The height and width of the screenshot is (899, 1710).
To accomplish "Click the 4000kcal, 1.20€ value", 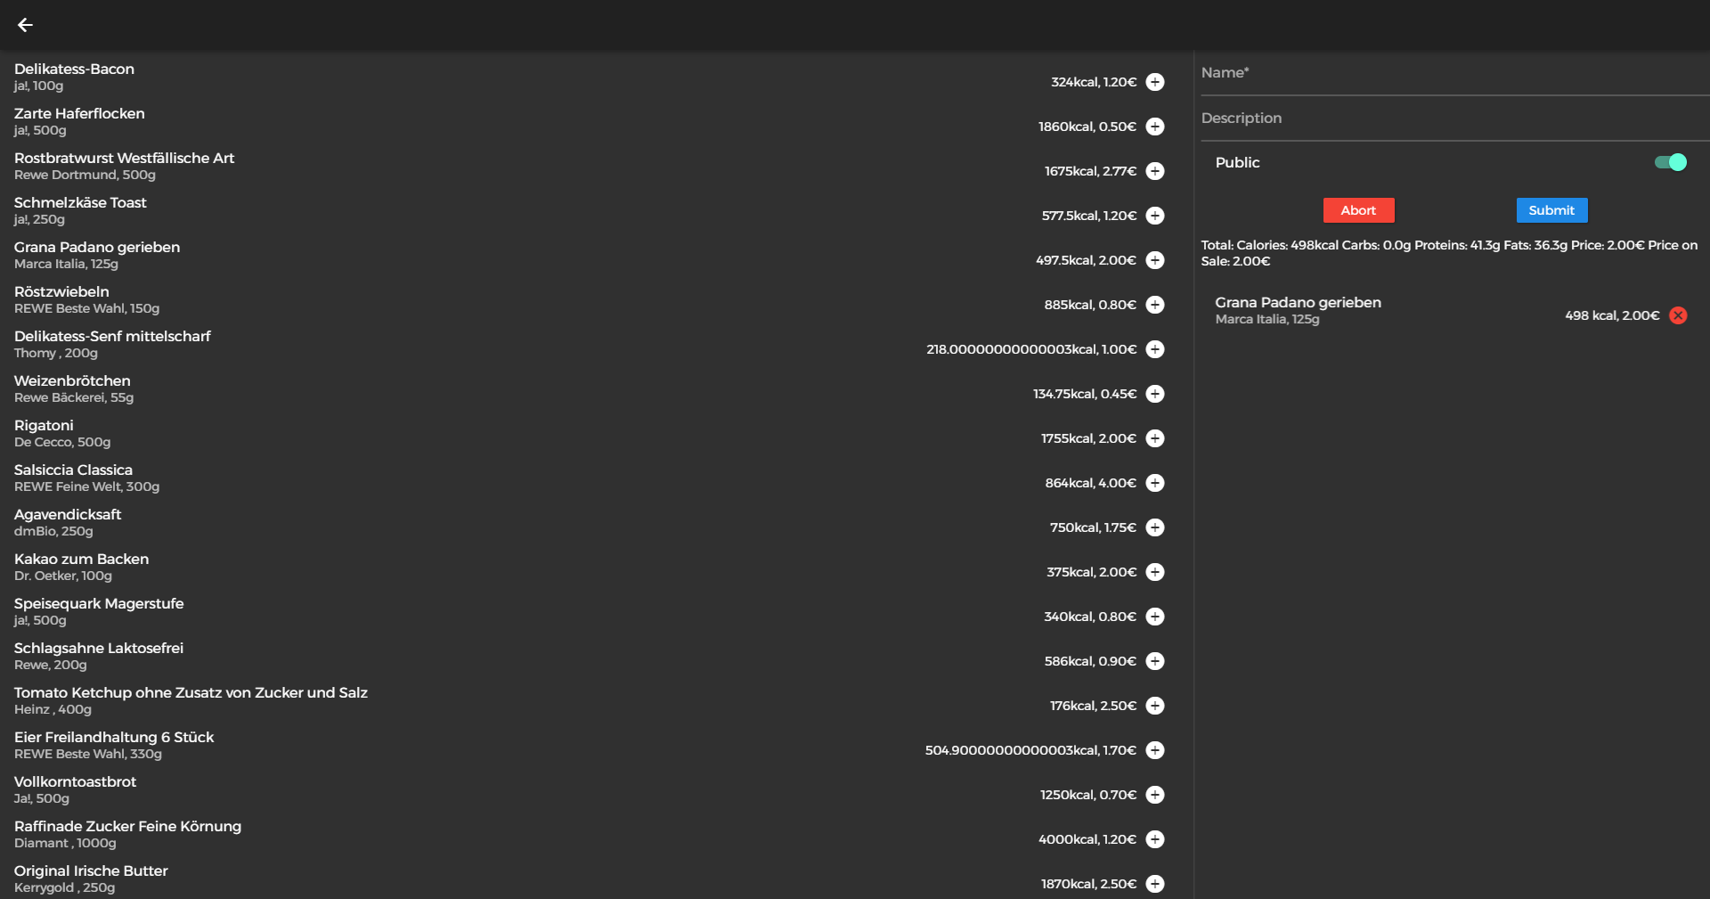I will [x=1087, y=839].
